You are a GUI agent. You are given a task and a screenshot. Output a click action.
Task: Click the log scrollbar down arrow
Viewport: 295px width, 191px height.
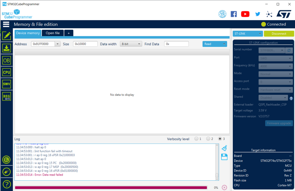217,179
